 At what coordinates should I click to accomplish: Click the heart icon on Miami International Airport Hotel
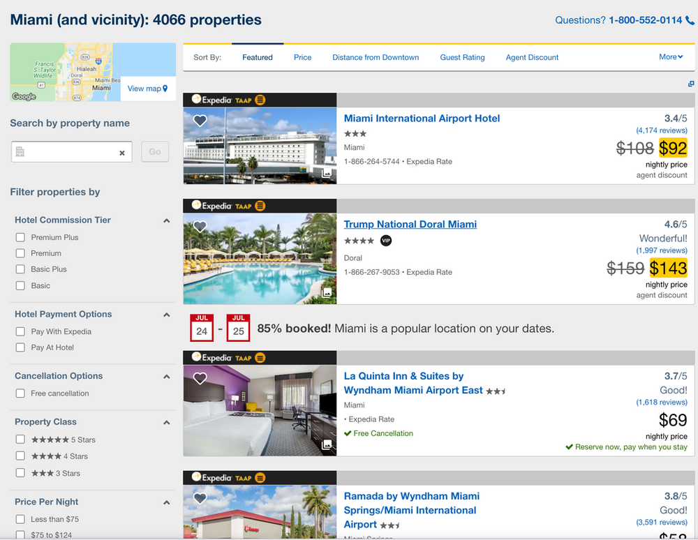tap(200, 120)
